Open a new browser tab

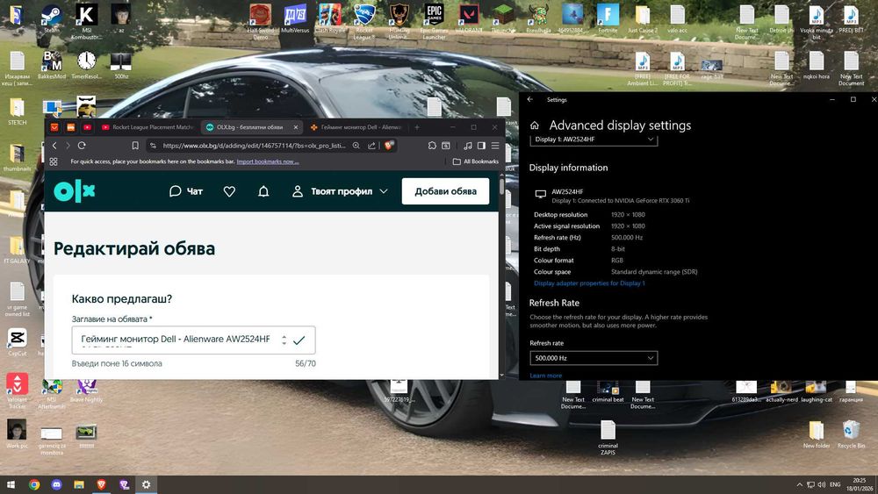(416, 127)
